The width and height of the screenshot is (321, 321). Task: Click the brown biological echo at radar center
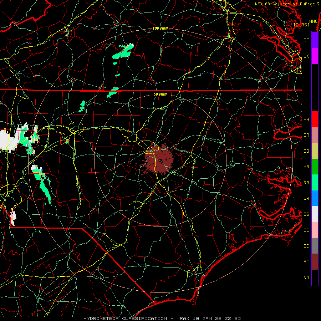tap(160, 159)
